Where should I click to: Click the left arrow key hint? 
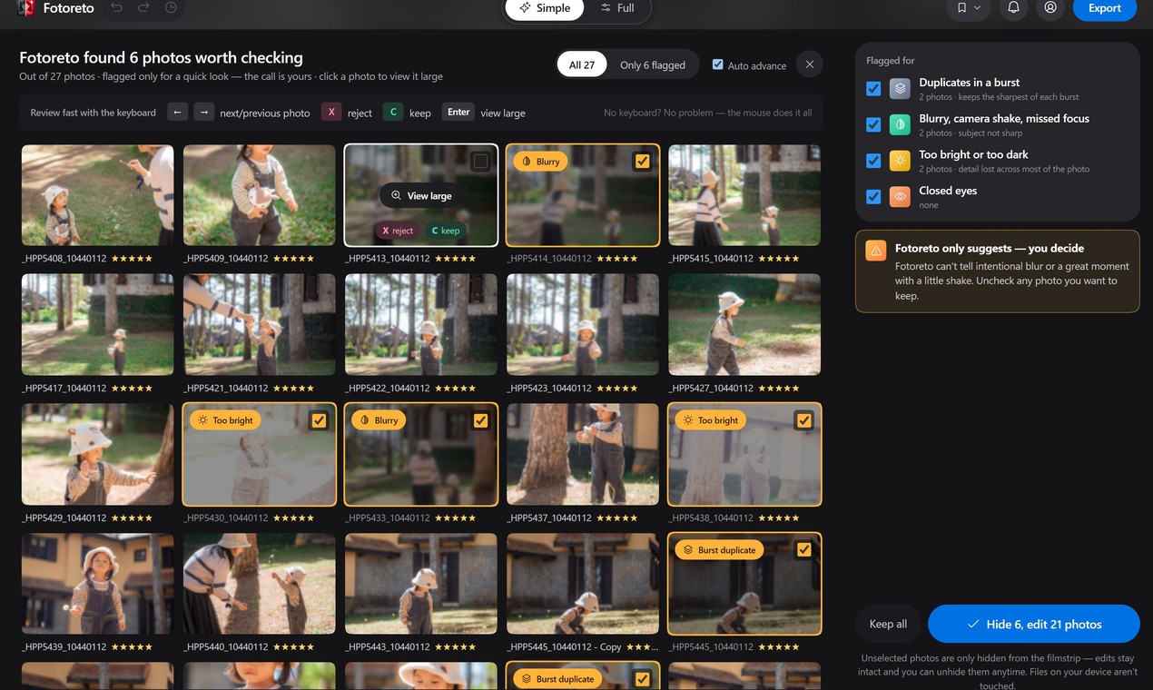(x=179, y=112)
